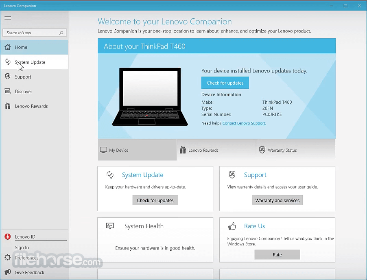This screenshot has height=280, width=367.
Task: Click the Rate button
Action: pos(277,255)
